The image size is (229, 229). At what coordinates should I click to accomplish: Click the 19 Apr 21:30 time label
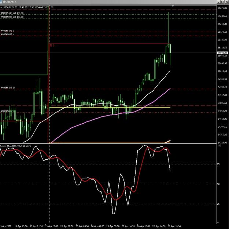(36, 226)
